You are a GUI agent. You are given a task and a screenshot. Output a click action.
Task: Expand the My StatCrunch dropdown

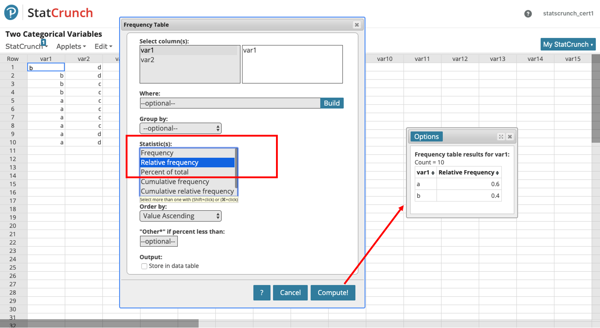click(568, 44)
